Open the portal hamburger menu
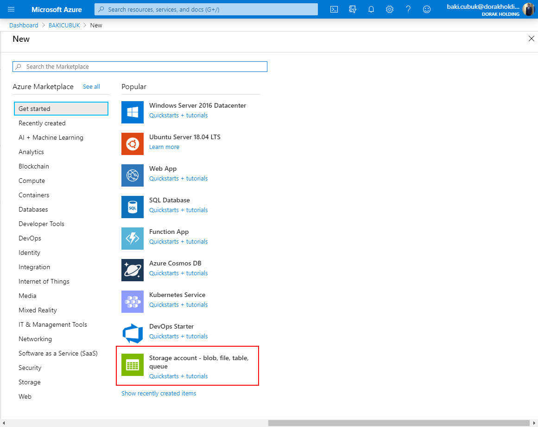The height and width of the screenshot is (427, 538). 11,9
